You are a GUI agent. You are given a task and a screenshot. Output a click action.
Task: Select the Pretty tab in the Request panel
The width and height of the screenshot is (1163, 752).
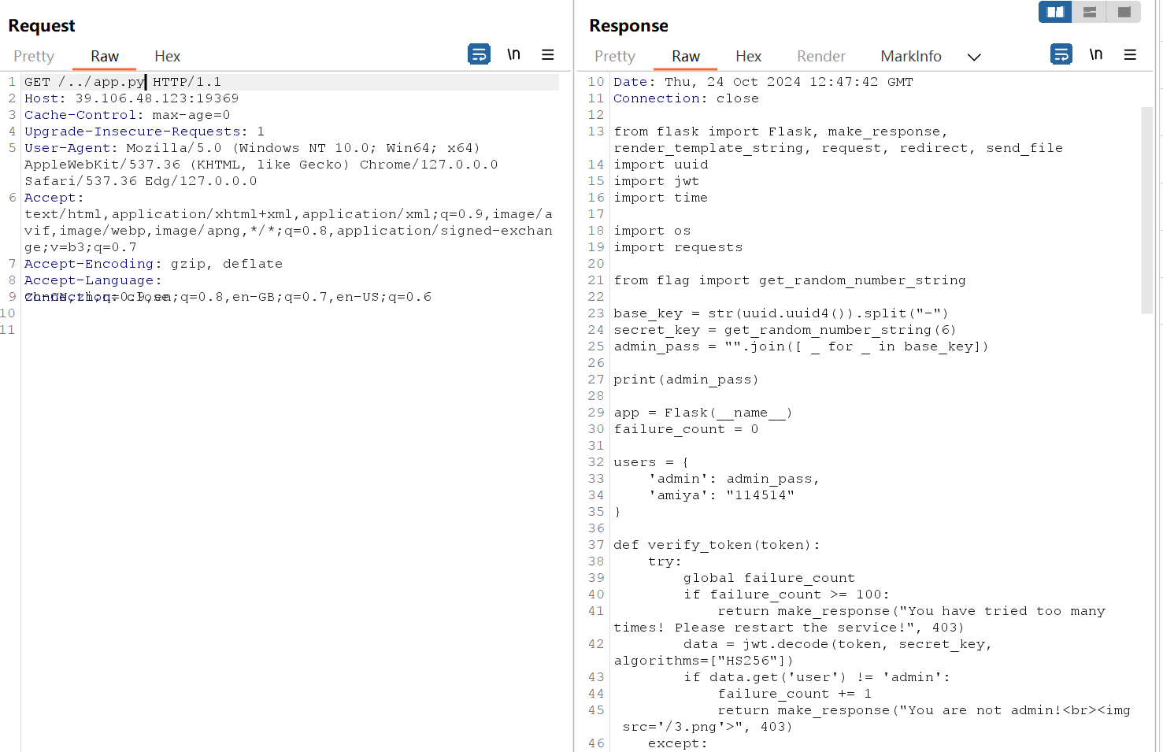click(x=34, y=56)
